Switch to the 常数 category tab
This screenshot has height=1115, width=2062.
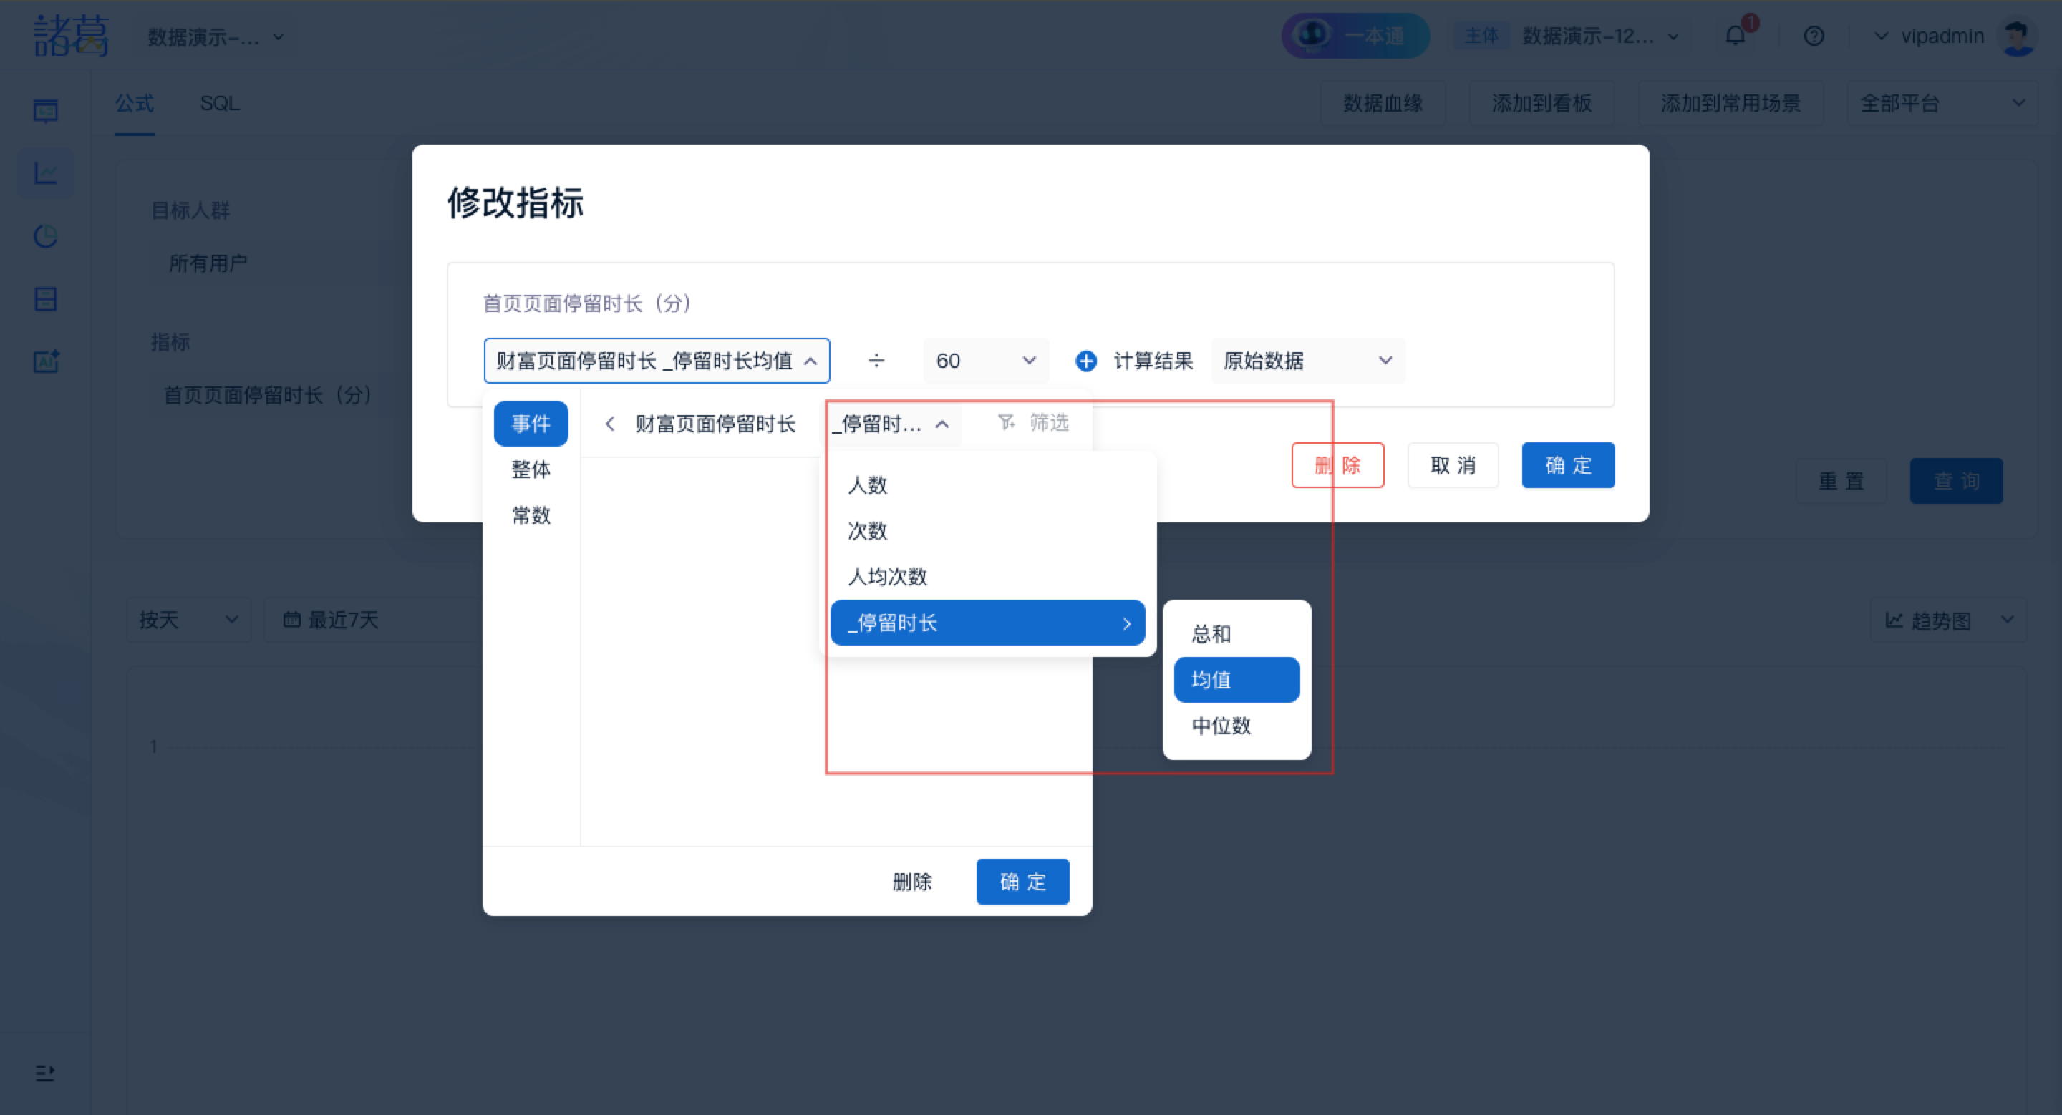[531, 515]
